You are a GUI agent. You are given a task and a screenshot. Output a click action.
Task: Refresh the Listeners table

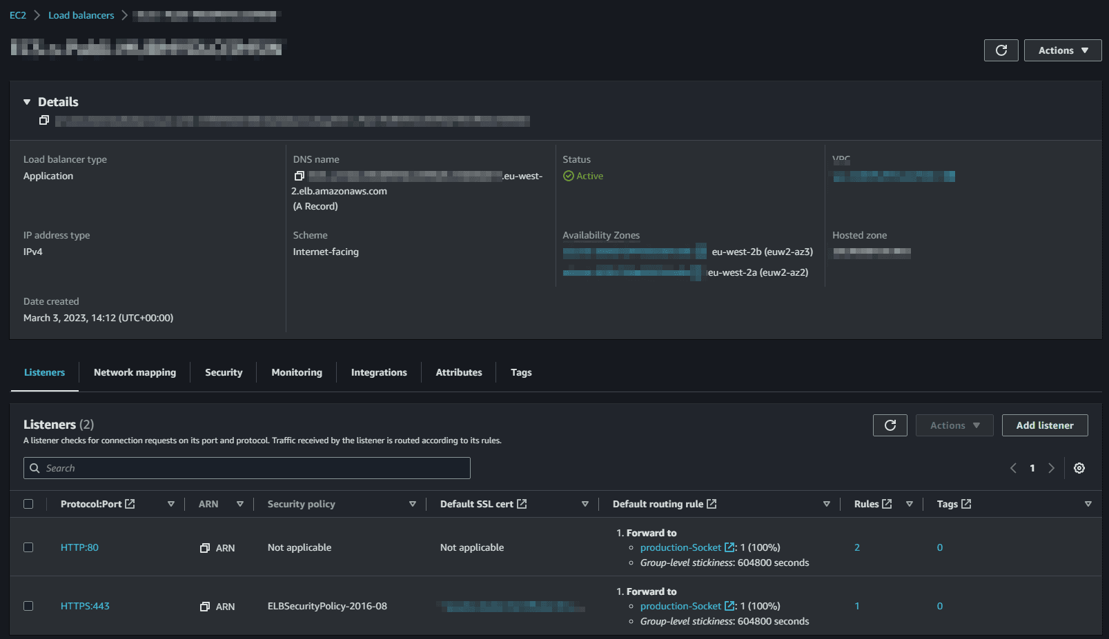click(890, 425)
